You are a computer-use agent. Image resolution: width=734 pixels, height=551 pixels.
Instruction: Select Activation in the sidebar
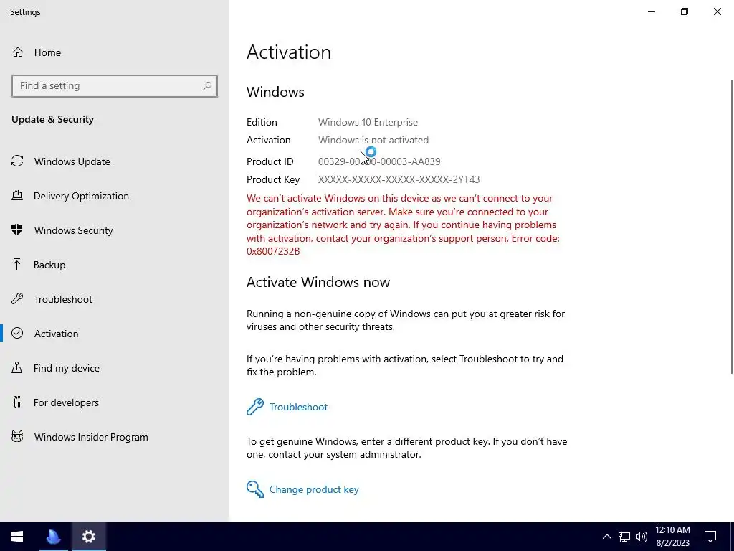(x=115, y=333)
